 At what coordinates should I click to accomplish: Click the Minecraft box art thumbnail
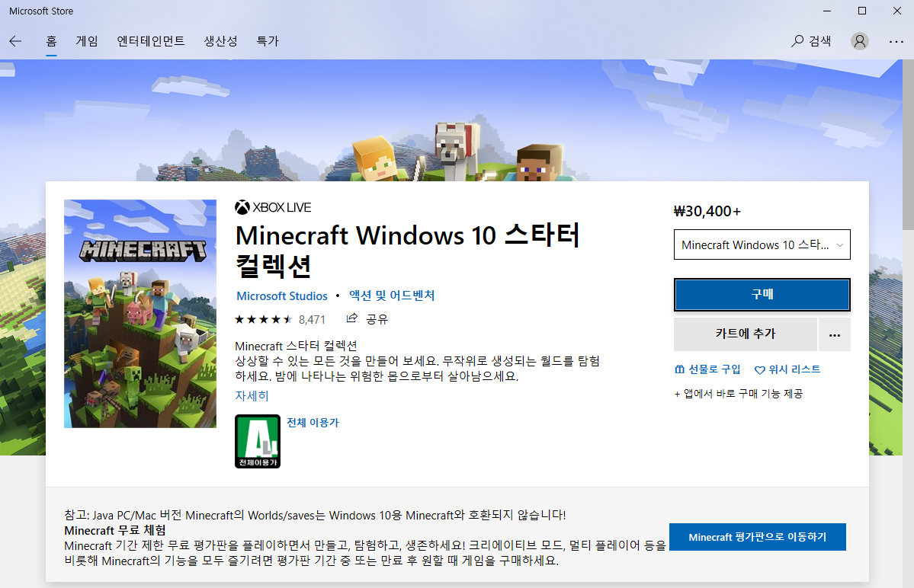pyautogui.click(x=140, y=314)
